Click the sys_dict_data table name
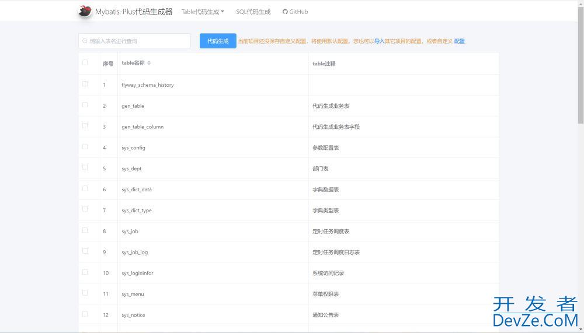 pos(136,190)
